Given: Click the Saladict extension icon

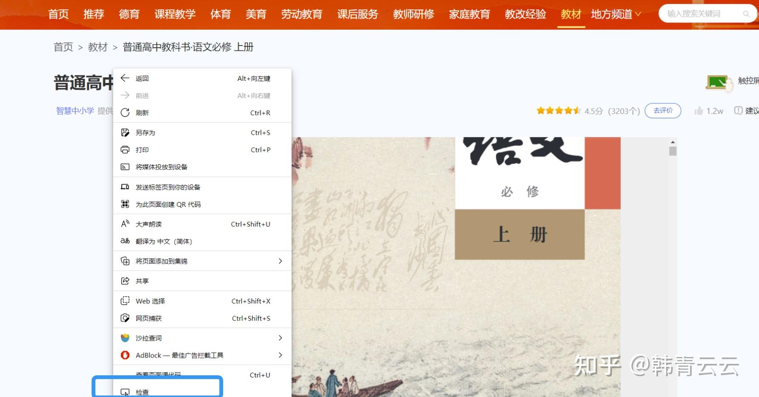Looking at the screenshot, I should (x=125, y=338).
